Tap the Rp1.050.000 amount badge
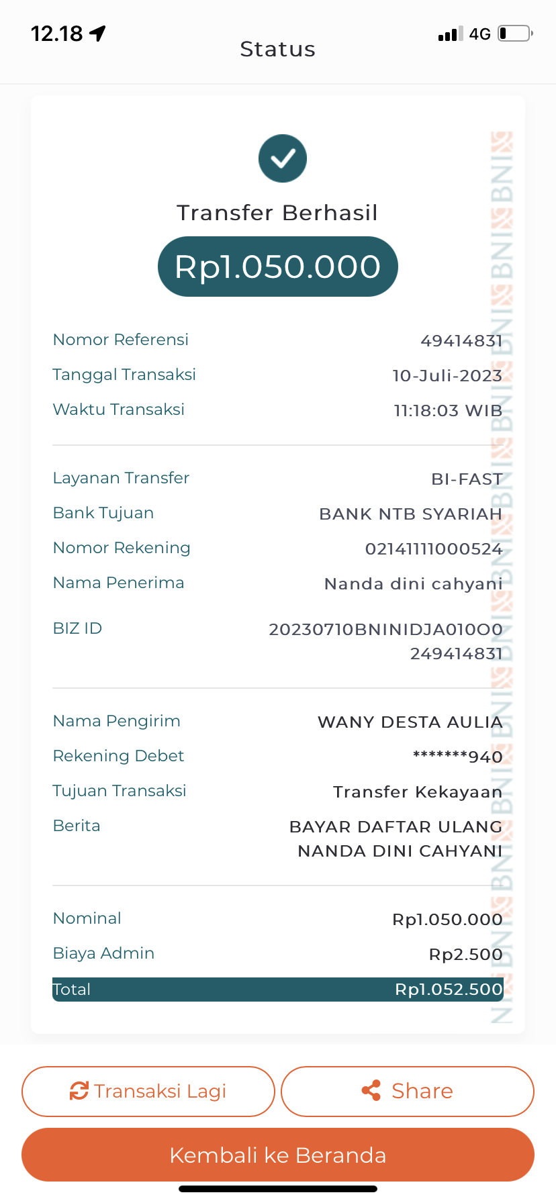Image resolution: width=556 pixels, height=1203 pixels. [x=278, y=267]
